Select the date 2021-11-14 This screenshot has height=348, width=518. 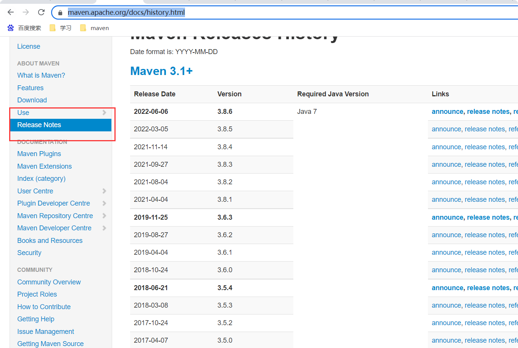click(x=151, y=147)
